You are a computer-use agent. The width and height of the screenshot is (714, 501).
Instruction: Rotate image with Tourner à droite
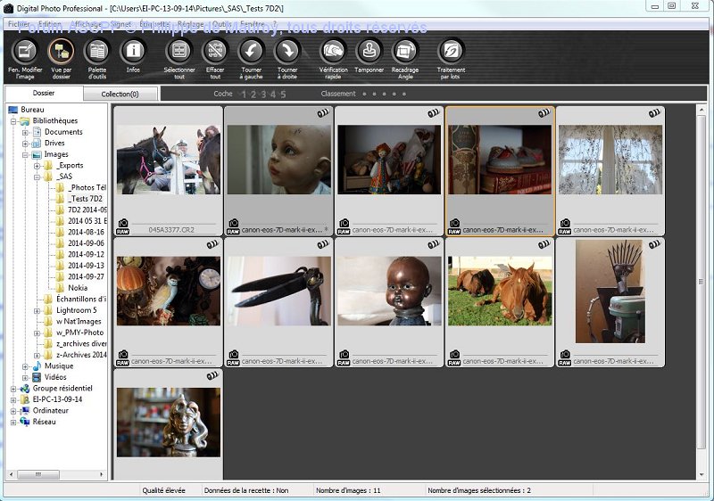click(x=287, y=52)
